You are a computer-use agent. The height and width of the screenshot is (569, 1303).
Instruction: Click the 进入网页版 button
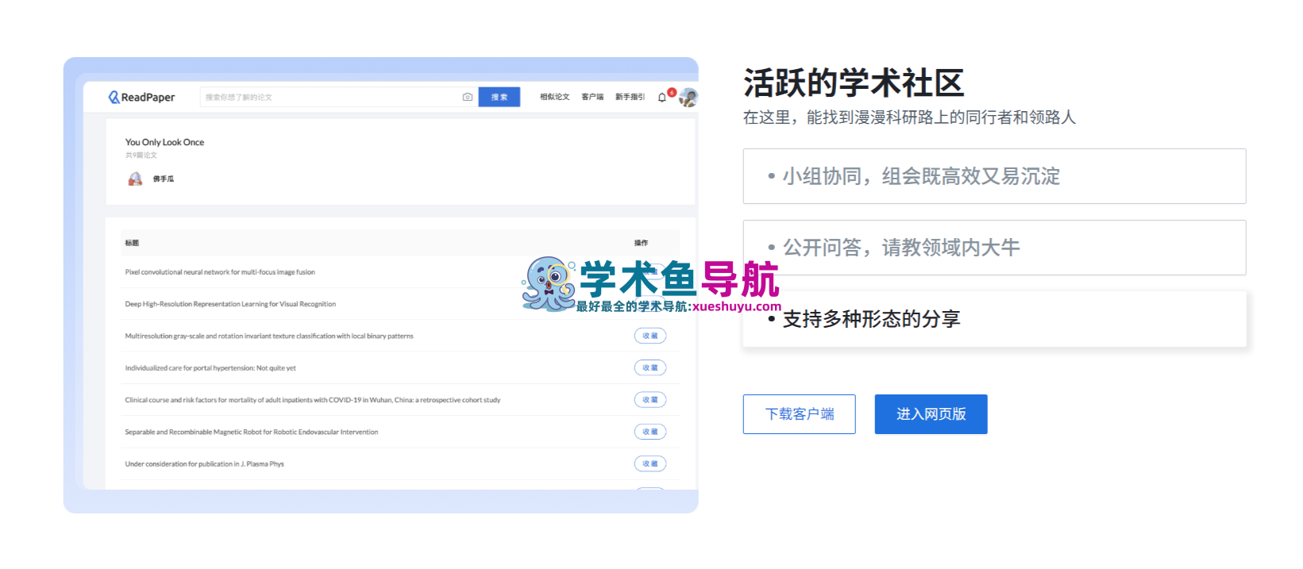click(x=931, y=414)
